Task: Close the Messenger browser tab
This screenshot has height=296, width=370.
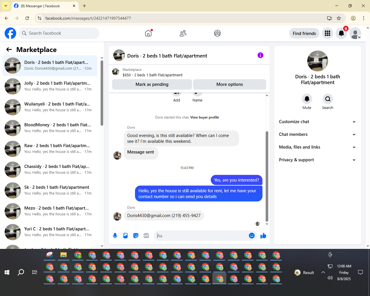Action: (74, 6)
